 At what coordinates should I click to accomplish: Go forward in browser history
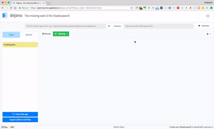(x=7, y=8)
